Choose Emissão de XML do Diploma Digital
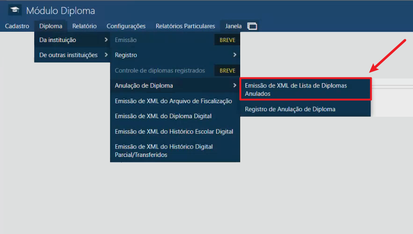This screenshot has height=234, width=413. (163, 116)
